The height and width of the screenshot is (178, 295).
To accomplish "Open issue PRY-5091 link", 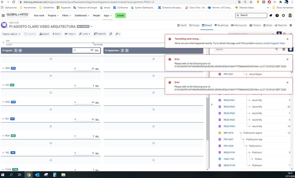I will [228, 74].
